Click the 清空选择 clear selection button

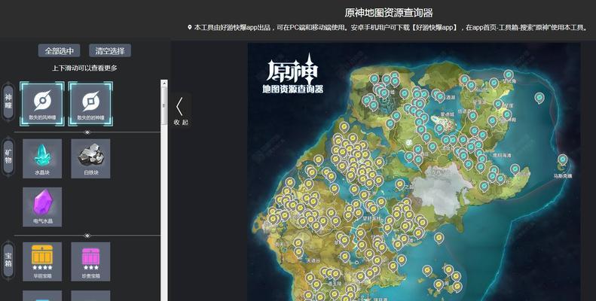click(110, 50)
